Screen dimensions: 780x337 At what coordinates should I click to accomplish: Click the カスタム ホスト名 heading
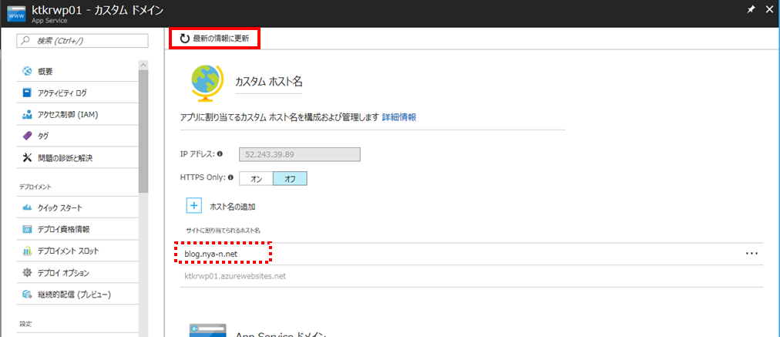pyautogui.click(x=269, y=81)
